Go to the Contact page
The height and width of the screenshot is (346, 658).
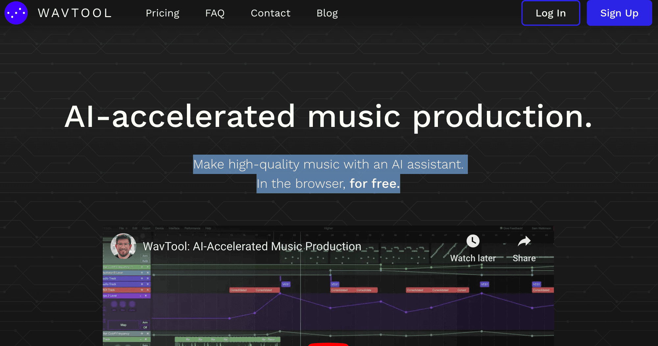click(x=270, y=13)
